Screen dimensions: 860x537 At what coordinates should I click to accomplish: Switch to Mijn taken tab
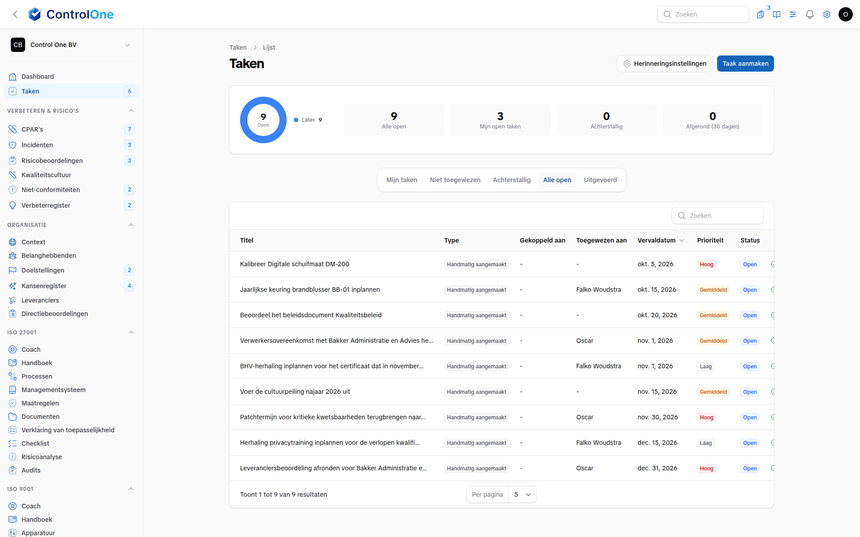tap(402, 180)
